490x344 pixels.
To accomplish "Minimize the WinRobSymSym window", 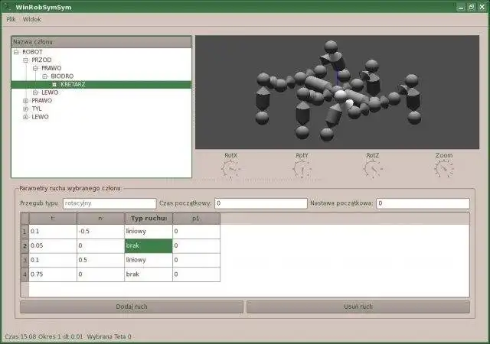I will click(x=461, y=7).
